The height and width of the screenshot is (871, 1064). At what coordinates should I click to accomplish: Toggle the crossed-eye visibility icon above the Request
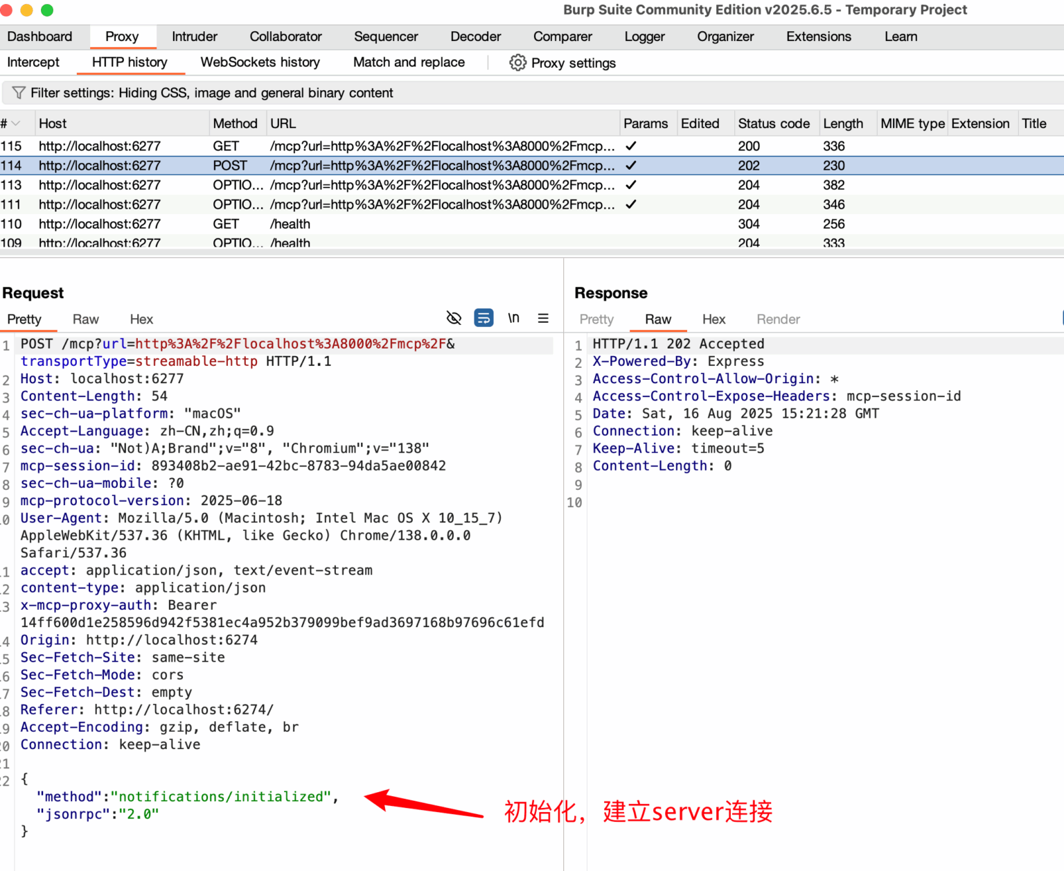tap(454, 318)
